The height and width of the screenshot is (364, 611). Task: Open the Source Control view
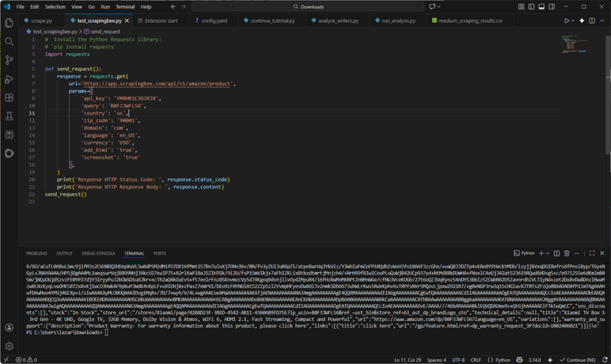(8, 61)
